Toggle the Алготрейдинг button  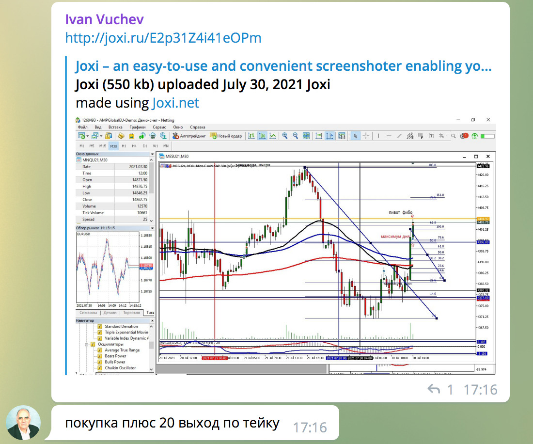[189, 136]
